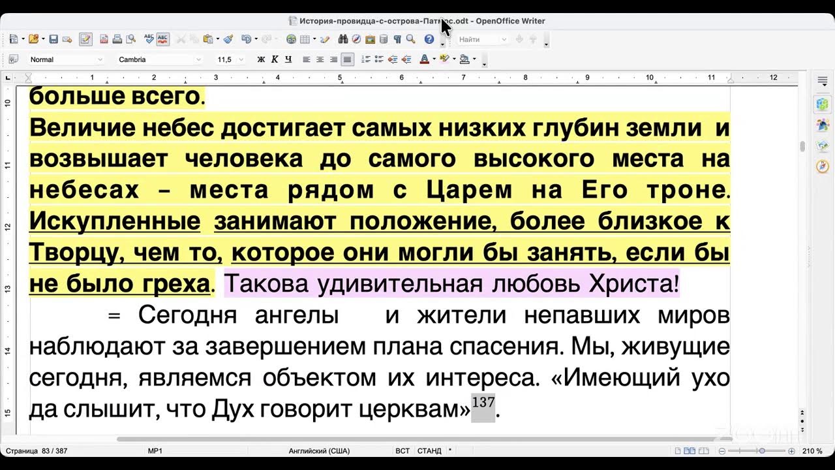This screenshot has height=470, width=835.
Task: Open Insert Table dropdown arrow
Action: click(314, 39)
